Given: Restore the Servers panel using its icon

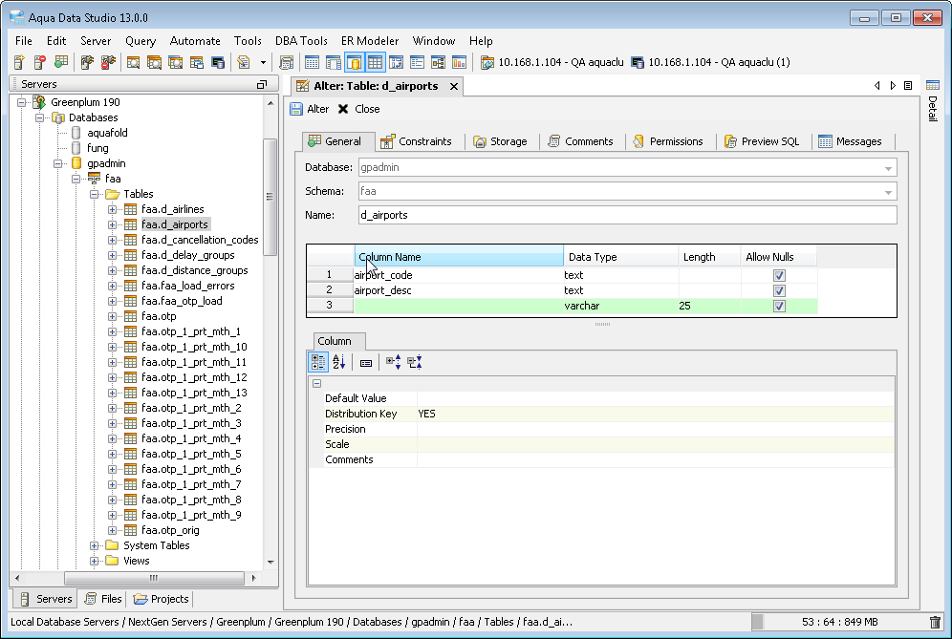Looking at the screenshot, I should [262, 84].
